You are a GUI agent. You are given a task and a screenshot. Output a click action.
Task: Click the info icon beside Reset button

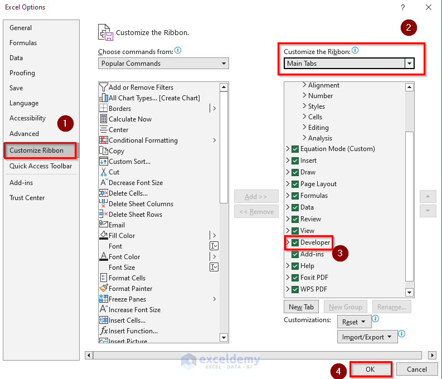pyautogui.click(x=376, y=319)
